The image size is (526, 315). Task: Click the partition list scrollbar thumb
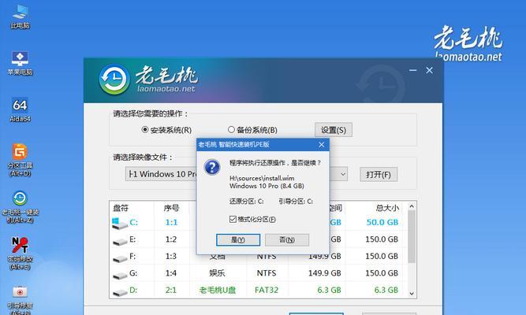pyautogui.click(x=412, y=237)
